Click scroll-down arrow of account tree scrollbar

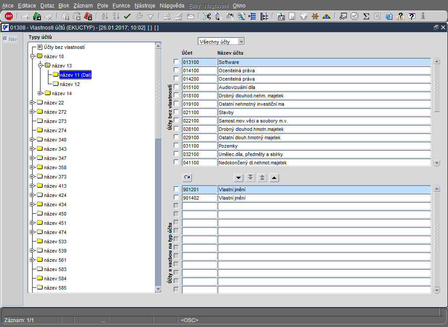pos(158,289)
